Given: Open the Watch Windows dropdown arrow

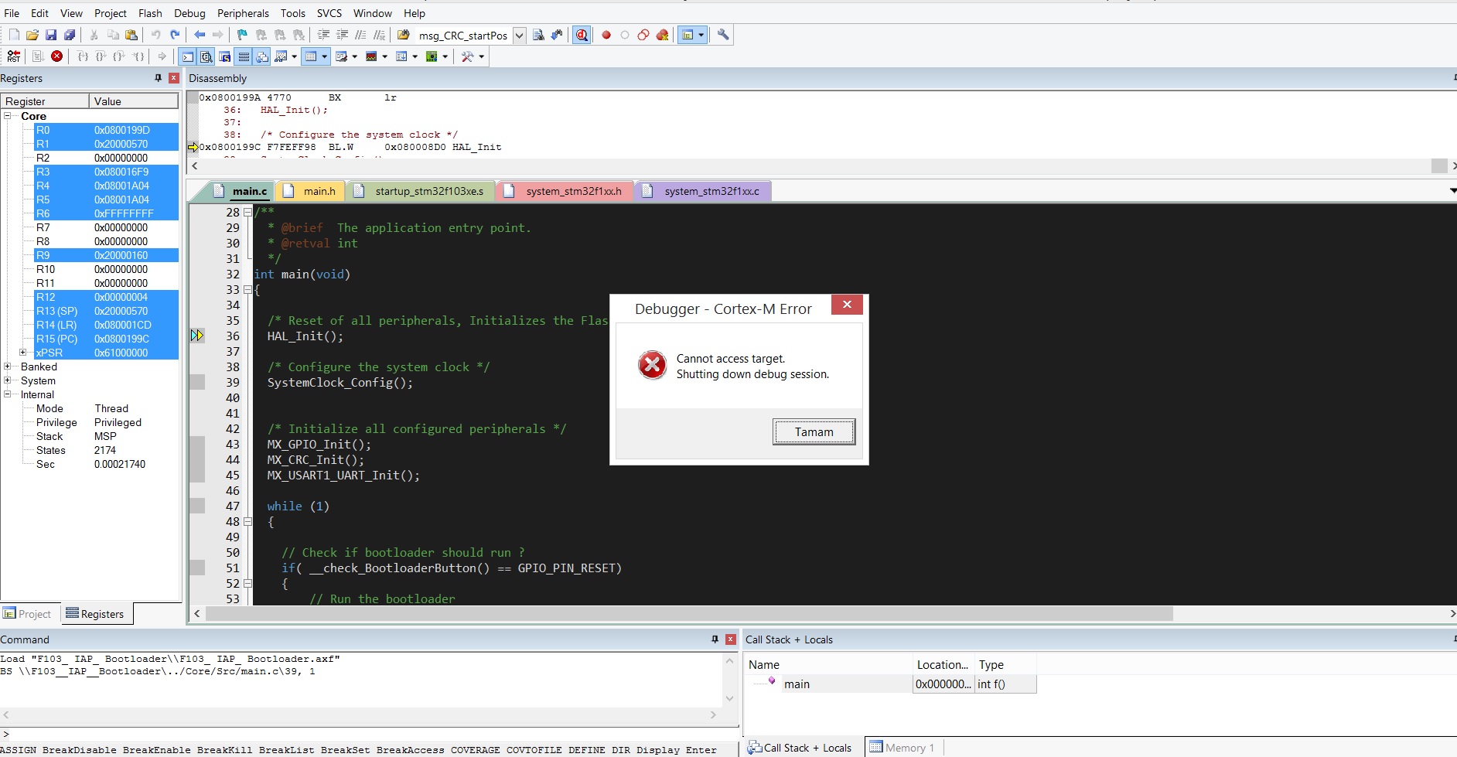Looking at the screenshot, I should click(294, 56).
